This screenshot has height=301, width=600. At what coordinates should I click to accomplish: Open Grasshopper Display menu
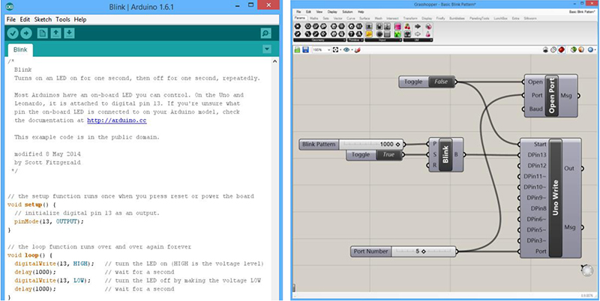332,12
